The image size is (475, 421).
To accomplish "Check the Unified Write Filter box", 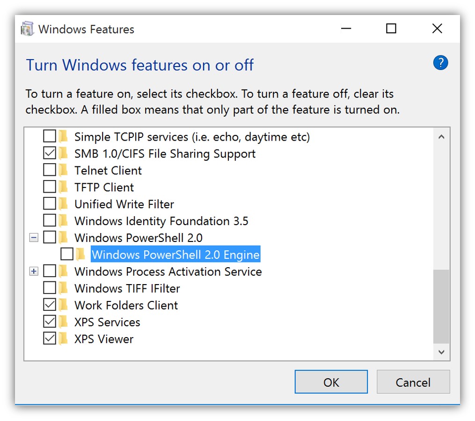I will point(50,203).
